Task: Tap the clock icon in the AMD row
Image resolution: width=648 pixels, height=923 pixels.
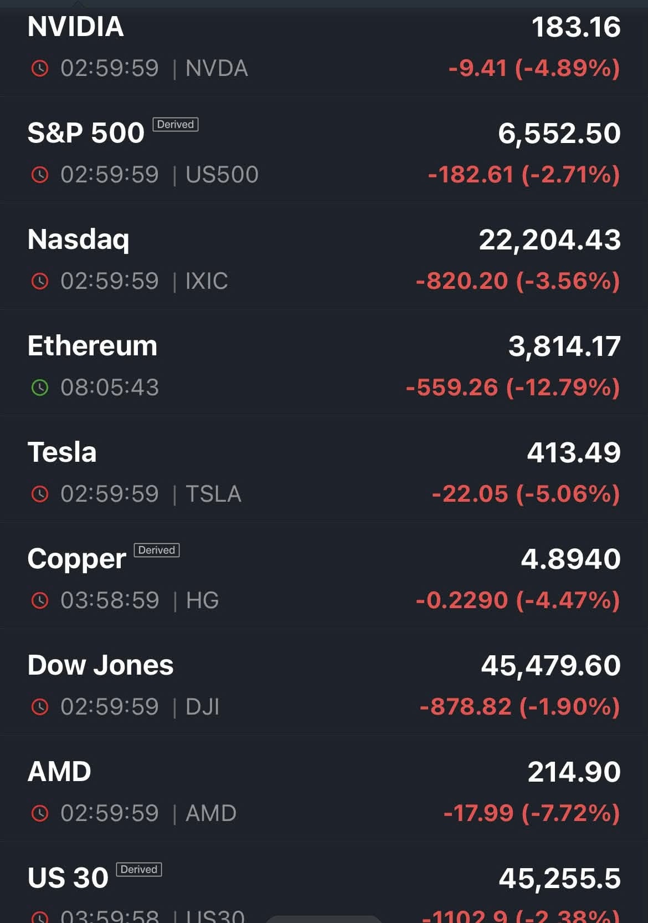Action: (40, 813)
